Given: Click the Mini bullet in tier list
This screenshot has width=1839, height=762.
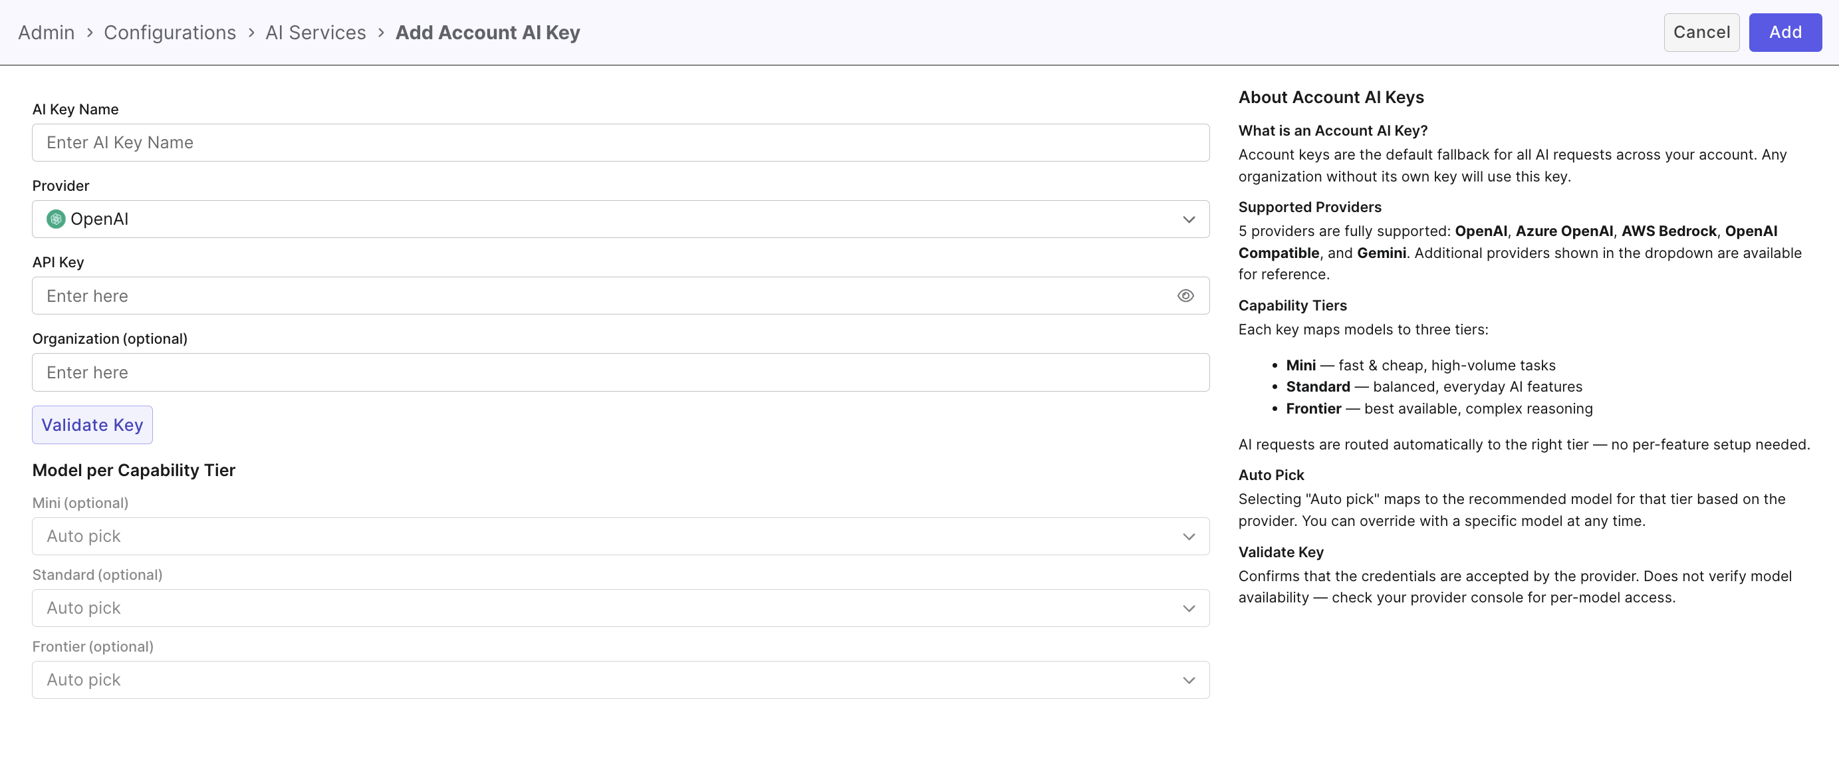Looking at the screenshot, I should click(x=1421, y=366).
